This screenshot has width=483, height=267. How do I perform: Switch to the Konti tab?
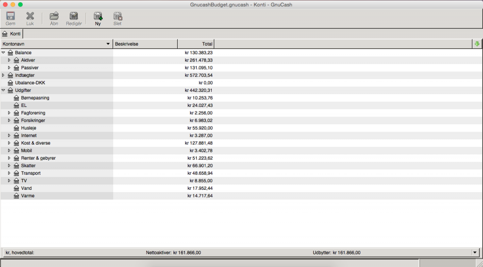point(12,34)
